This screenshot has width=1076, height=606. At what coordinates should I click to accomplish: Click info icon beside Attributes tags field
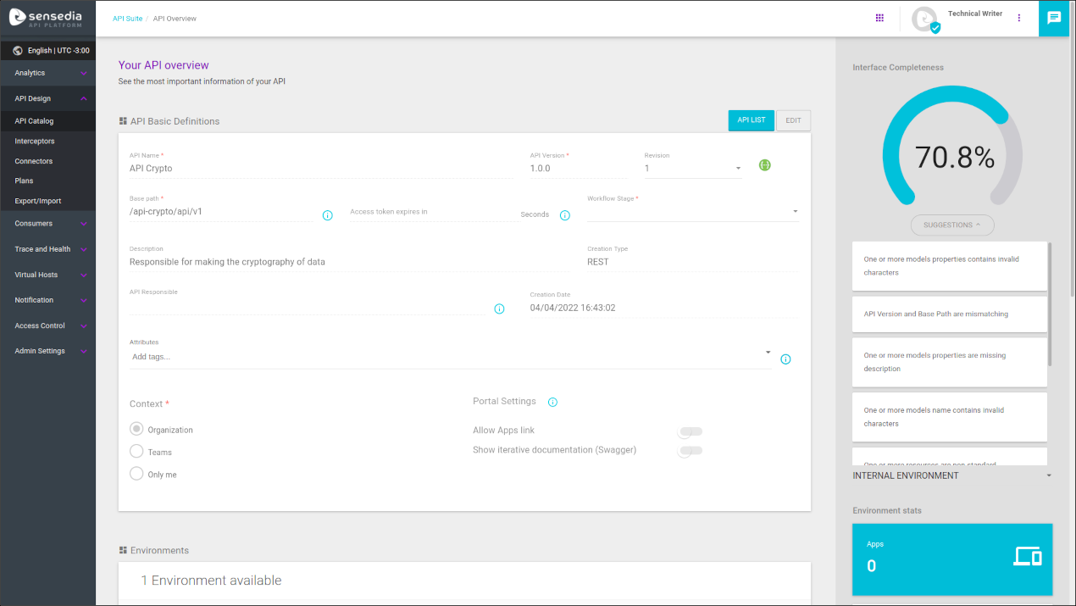pyautogui.click(x=785, y=359)
